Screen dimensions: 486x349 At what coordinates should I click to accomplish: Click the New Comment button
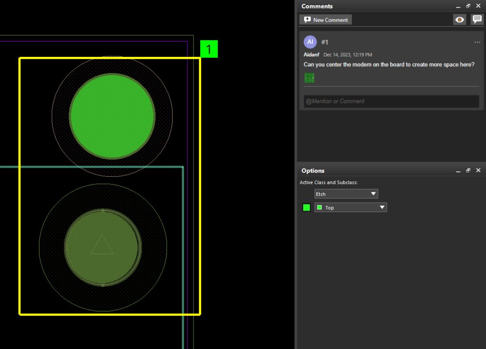[326, 20]
